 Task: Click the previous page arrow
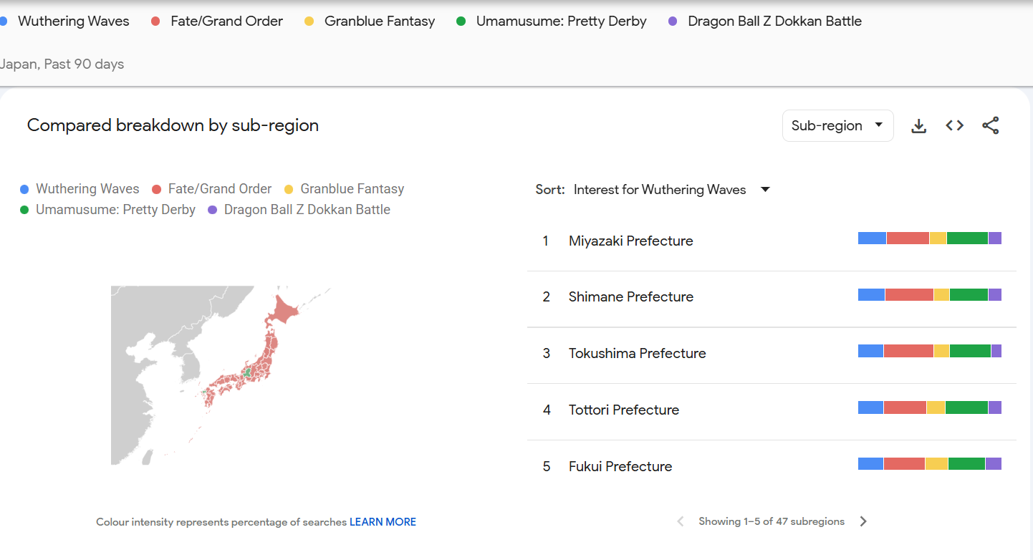[681, 521]
